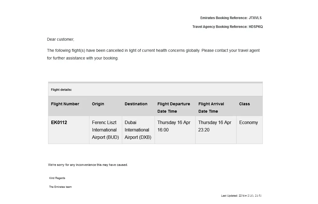Click the Ferenc Liszt International Airport cell
The image size is (318, 204).
[105, 130]
